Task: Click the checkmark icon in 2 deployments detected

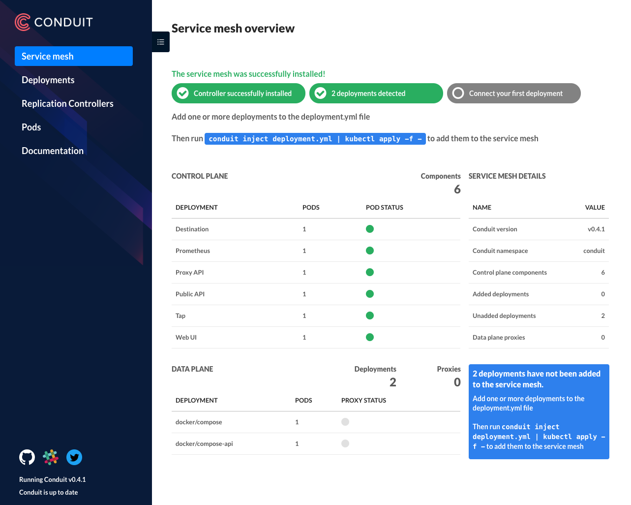Action: click(321, 93)
